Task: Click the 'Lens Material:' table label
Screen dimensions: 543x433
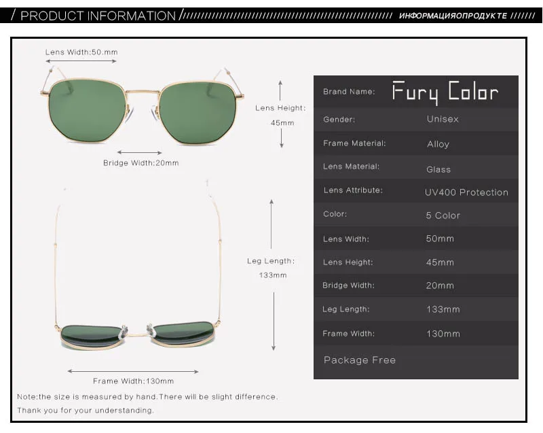Action: coord(351,167)
